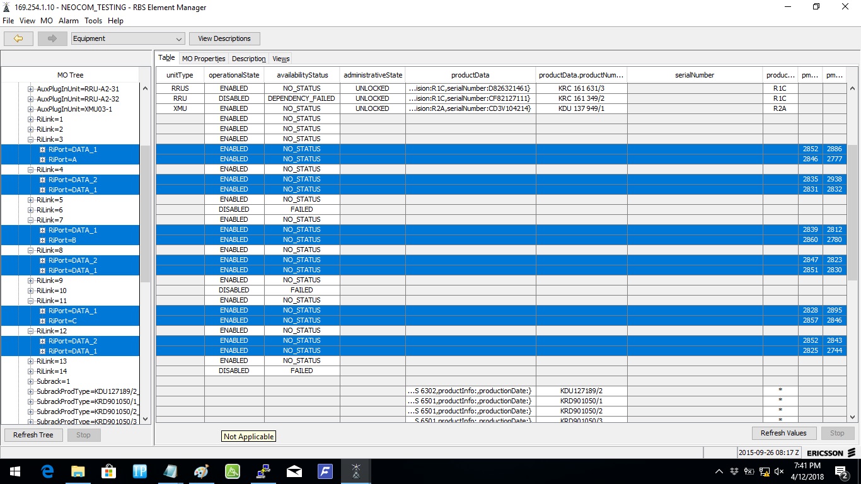This screenshot has height=484, width=861.
Task: Select the RBS Element Manager taskbar icon
Action: (x=356, y=471)
